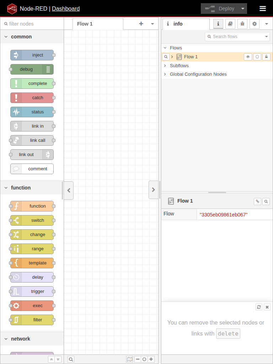Refresh the tip in the tips box
This screenshot has width=273, height=364.
click(259, 307)
